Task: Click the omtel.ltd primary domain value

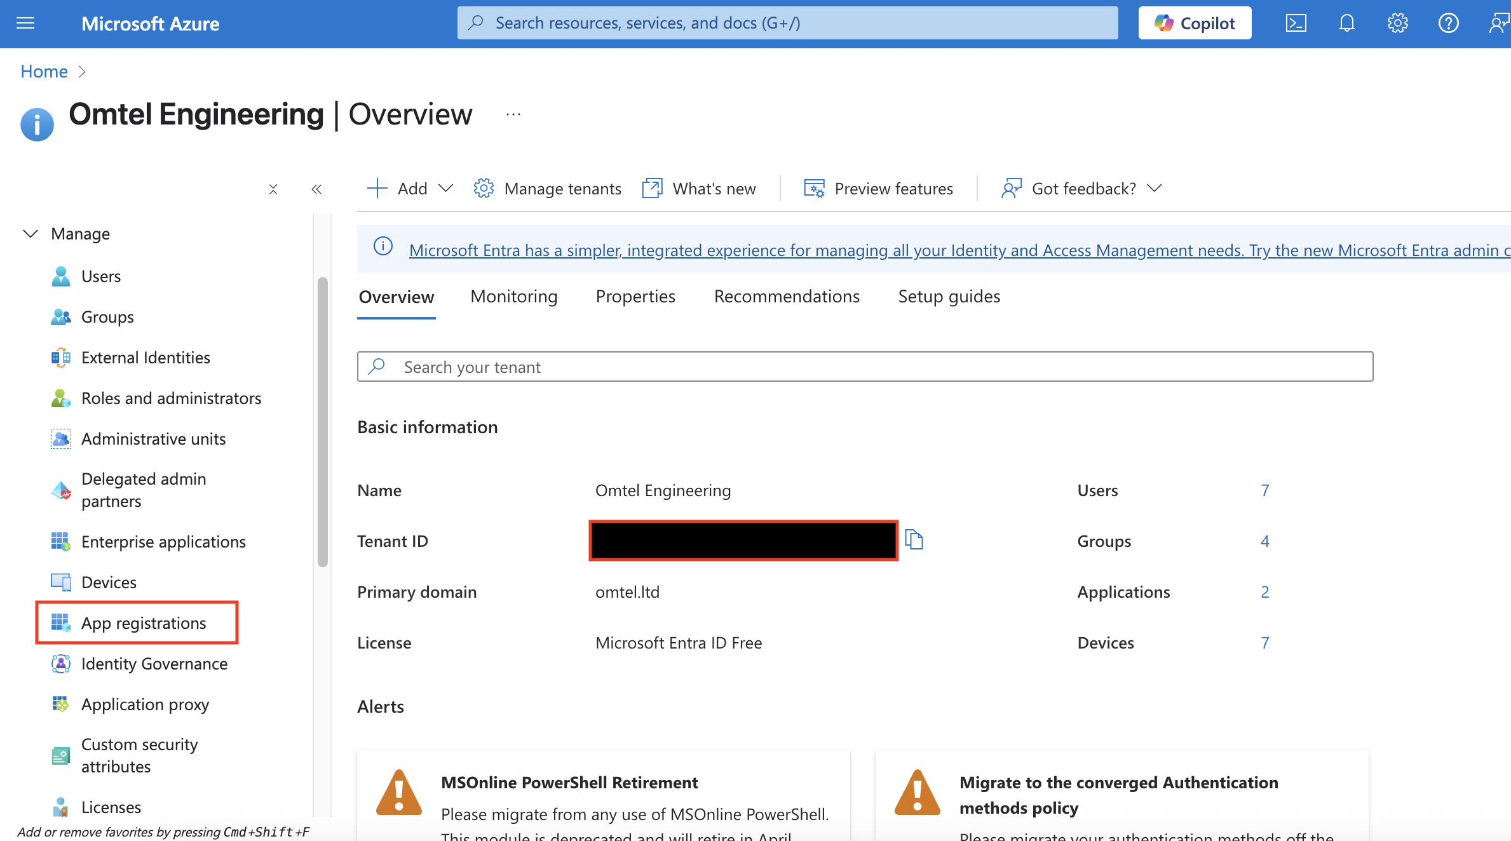Action: [627, 592]
